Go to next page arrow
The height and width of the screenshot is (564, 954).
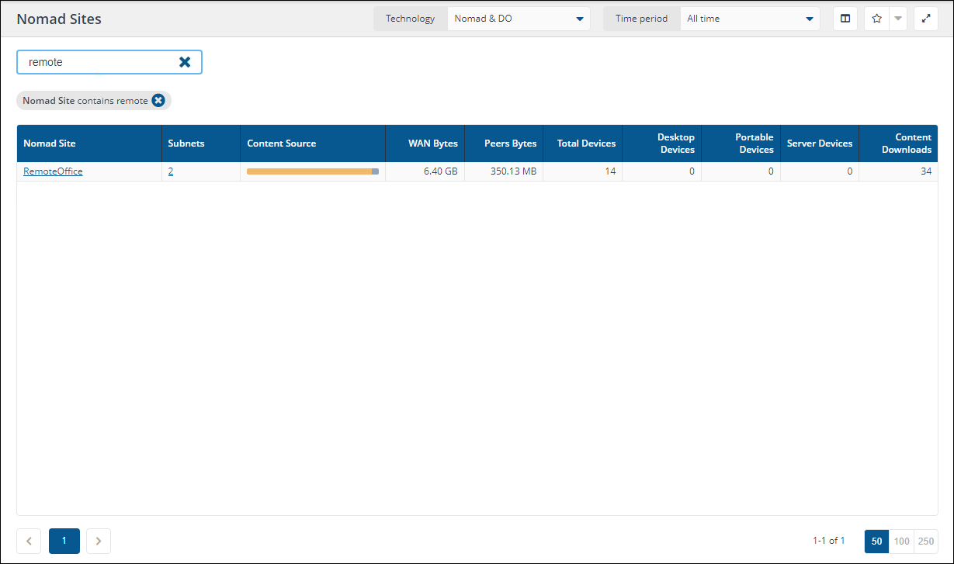(x=99, y=541)
